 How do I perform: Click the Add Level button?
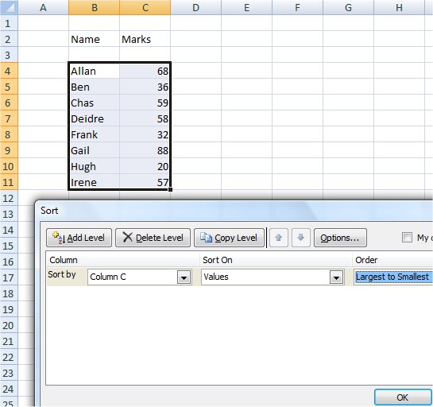click(79, 238)
